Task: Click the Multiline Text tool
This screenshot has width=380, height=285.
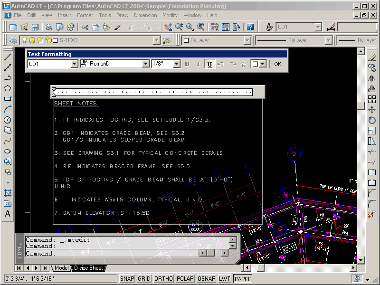Action: click(x=8, y=214)
